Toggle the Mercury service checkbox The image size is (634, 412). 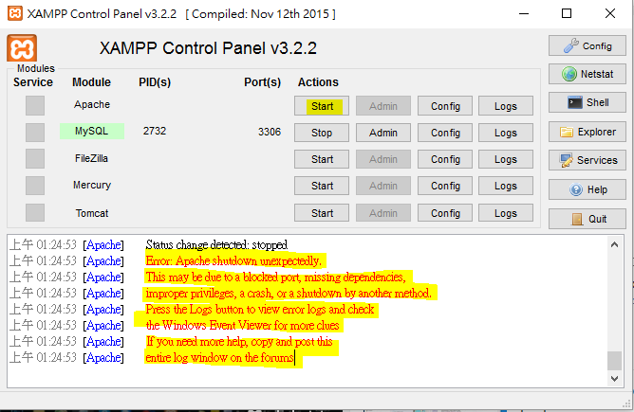pos(35,186)
